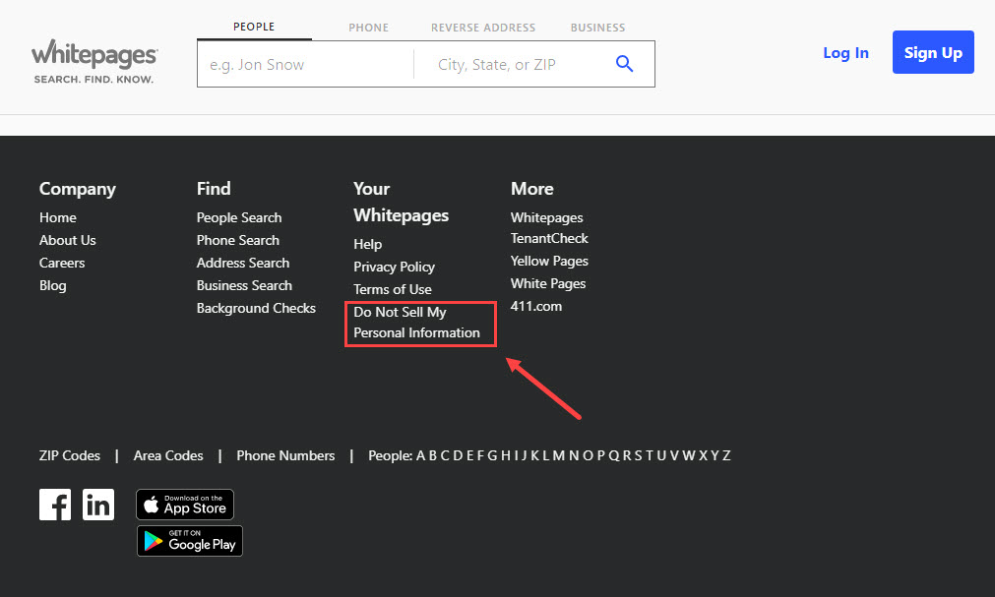
Task: Browse people starting with R
Action: click(x=627, y=455)
